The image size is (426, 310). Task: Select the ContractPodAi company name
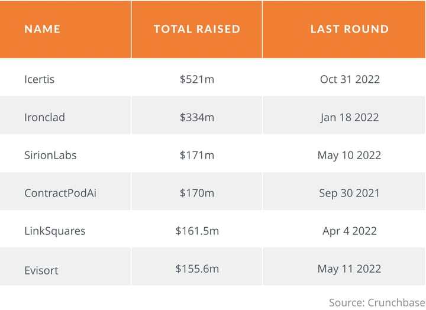pyautogui.click(x=60, y=193)
